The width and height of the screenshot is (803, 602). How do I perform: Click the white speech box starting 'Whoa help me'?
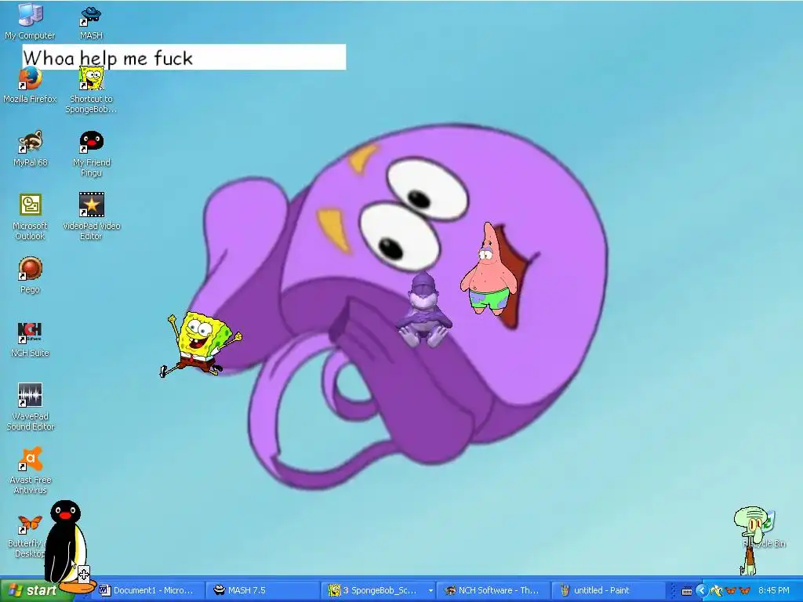tap(183, 56)
